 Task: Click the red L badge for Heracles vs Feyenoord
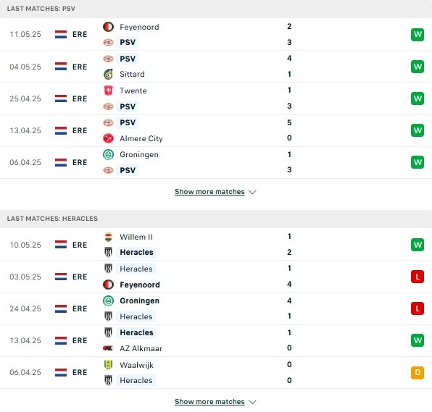[x=418, y=277]
